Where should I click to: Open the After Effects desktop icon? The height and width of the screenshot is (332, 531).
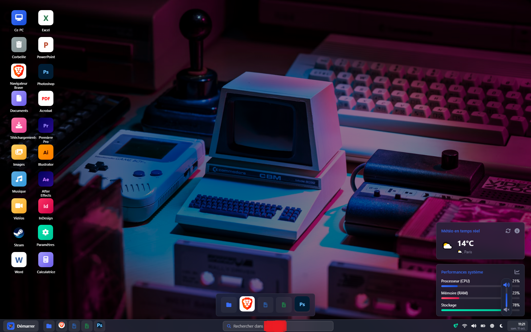46,179
